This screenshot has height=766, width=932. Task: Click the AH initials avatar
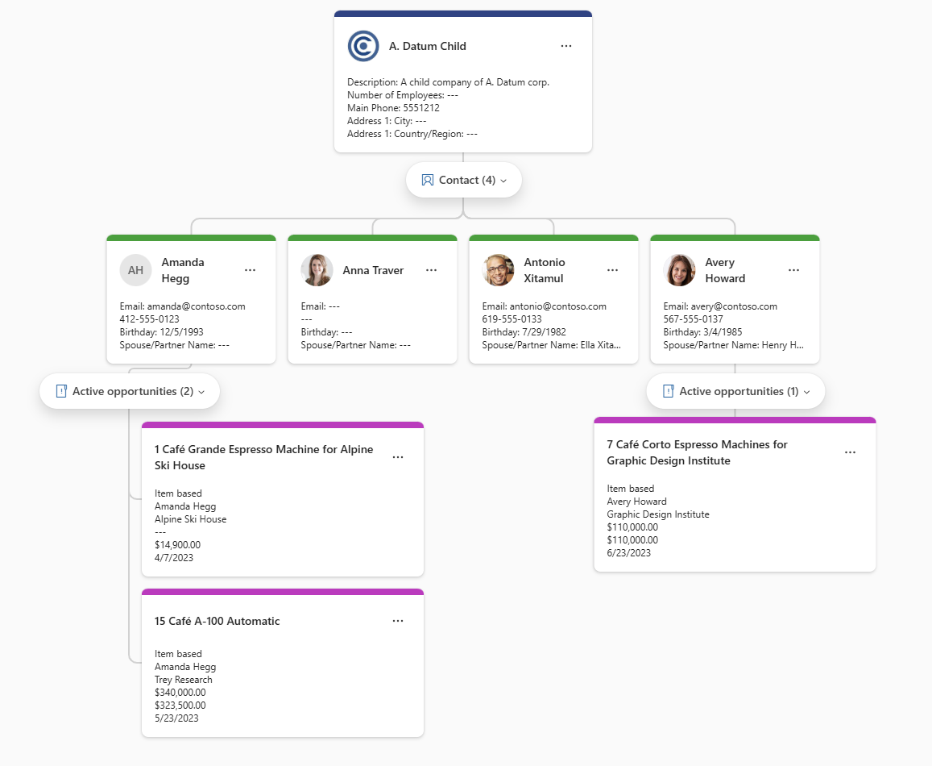coord(135,270)
